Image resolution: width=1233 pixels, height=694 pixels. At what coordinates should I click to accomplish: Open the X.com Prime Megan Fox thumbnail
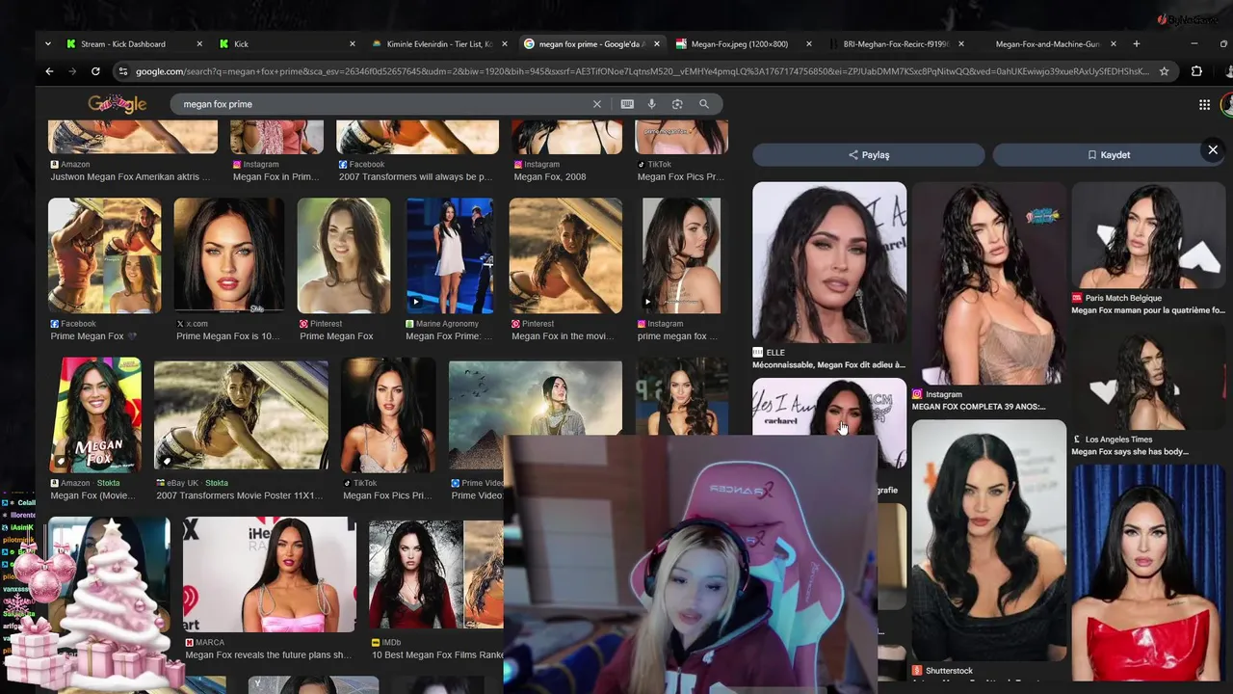(228, 255)
